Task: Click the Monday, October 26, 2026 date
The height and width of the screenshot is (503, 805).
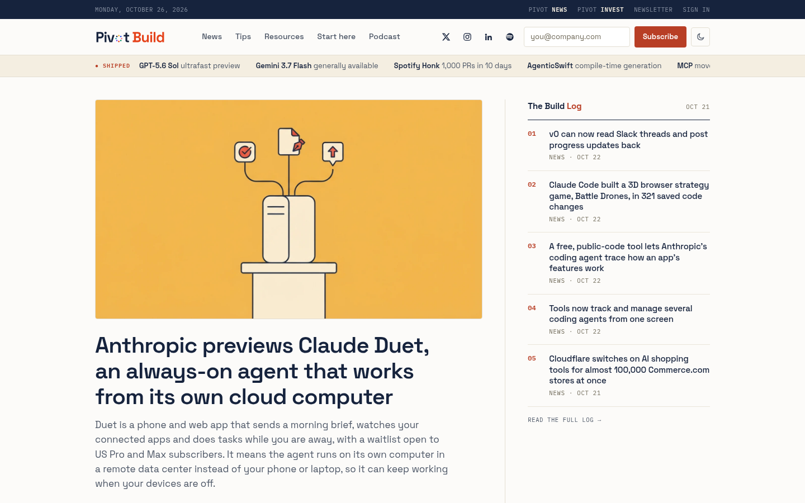Action: click(x=141, y=10)
